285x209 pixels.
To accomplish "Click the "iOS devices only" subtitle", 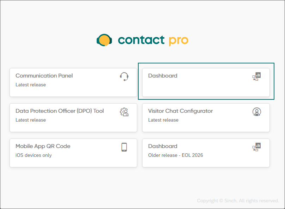I will [34, 155].
